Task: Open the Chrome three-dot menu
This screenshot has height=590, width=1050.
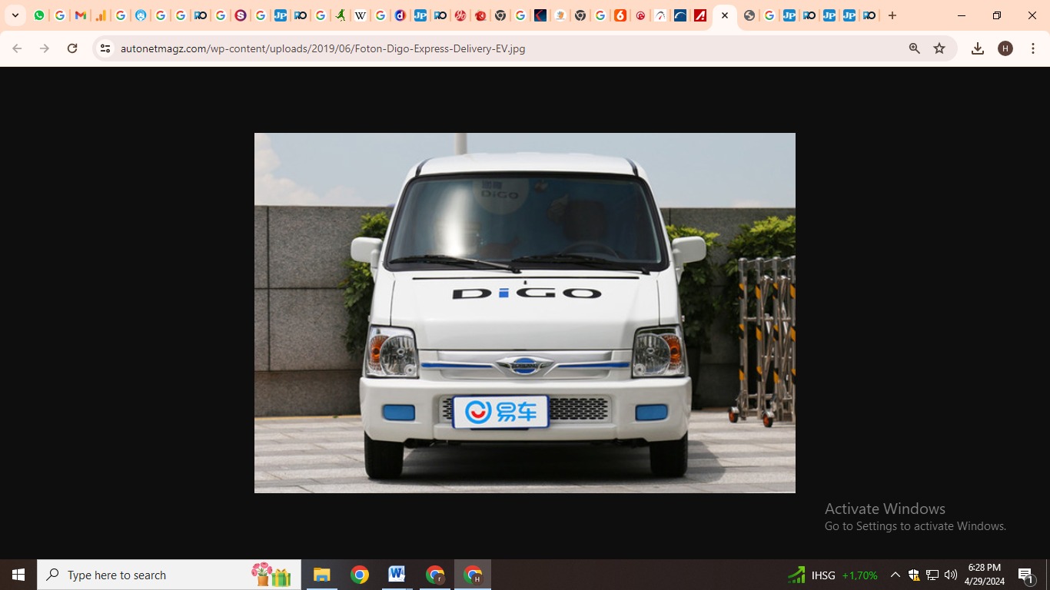Action: 1032,48
